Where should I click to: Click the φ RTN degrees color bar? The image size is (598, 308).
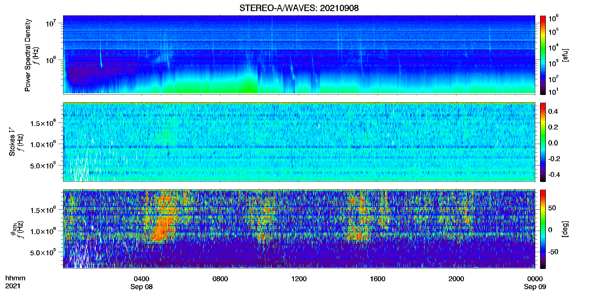tap(543, 229)
